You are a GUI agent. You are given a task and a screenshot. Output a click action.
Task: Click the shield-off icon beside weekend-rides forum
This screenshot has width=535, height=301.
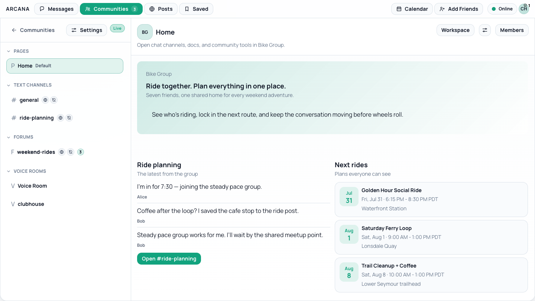coord(71,152)
